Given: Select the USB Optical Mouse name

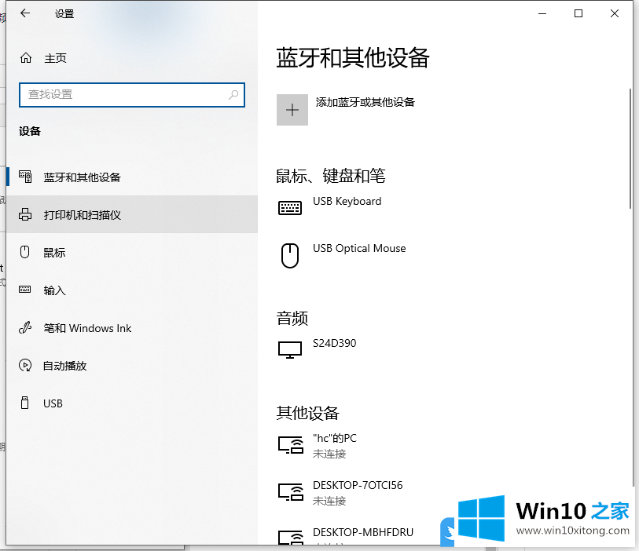Looking at the screenshot, I should point(359,248).
